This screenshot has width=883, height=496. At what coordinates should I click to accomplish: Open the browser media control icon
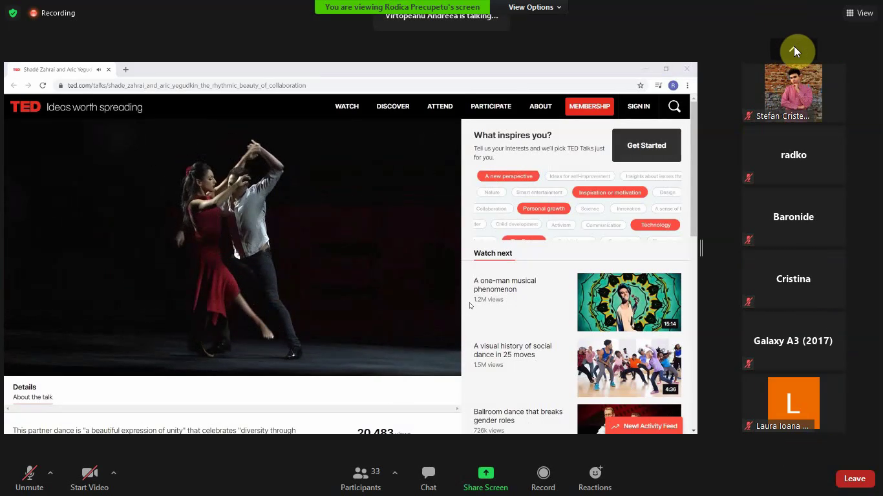click(x=658, y=85)
